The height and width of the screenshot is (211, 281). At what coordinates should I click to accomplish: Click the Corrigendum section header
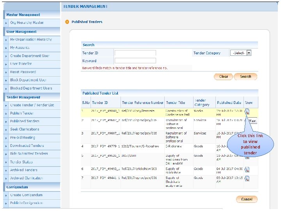pyautogui.click(x=17, y=187)
